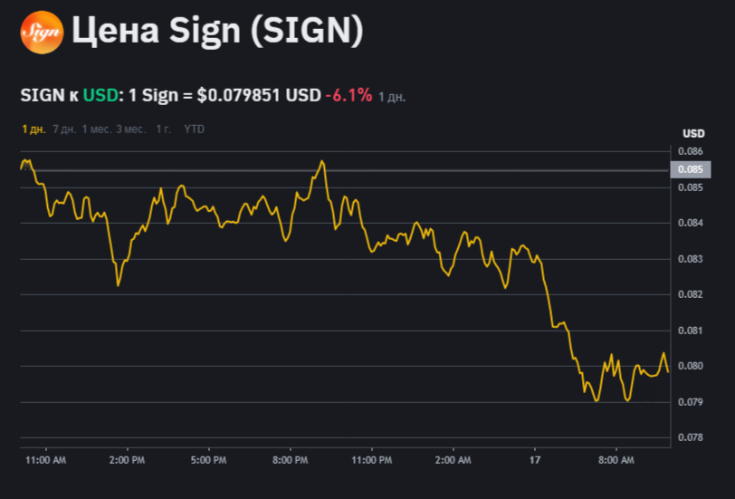
Task: Click the 2:00 PM time axis label
Action: click(126, 460)
